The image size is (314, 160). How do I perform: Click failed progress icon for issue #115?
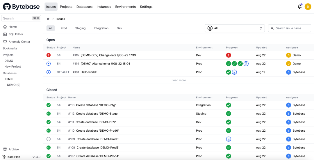(229, 55)
